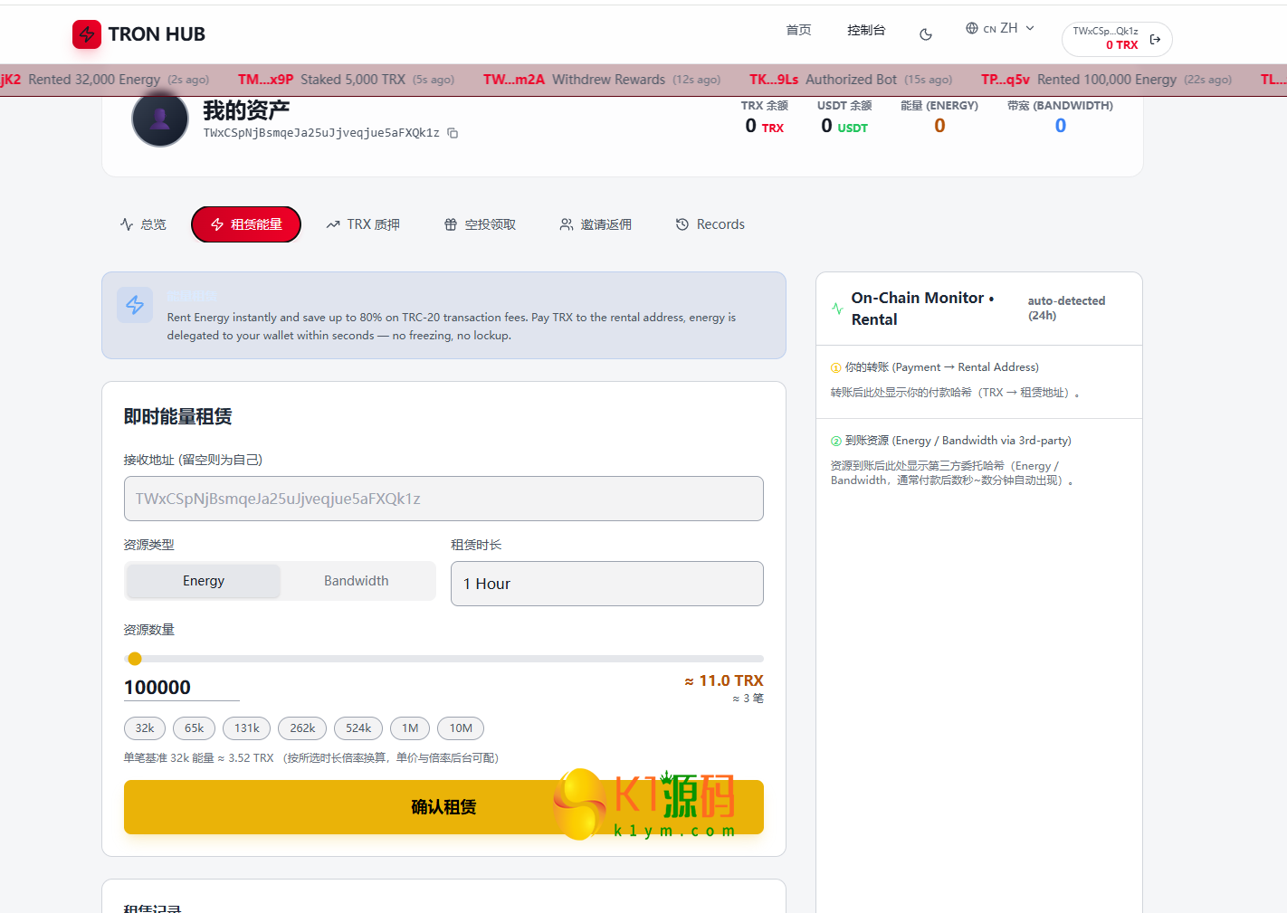This screenshot has height=913, width=1287.
Task: Click the 能量 (ENERGY) balance value
Action: tap(939, 126)
